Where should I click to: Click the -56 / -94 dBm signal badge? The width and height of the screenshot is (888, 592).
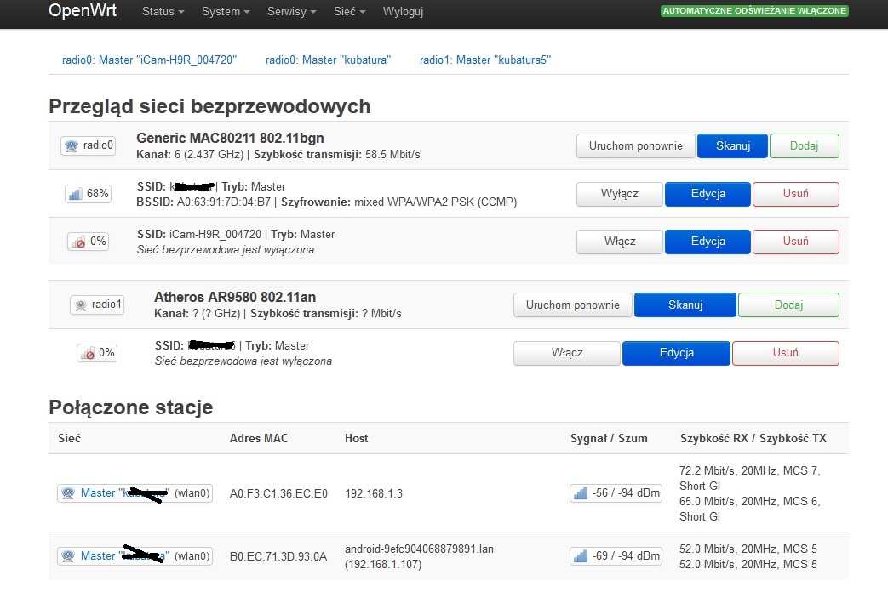pyautogui.click(x=616, y=493)
